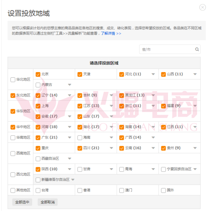210x211 pixels.
Task: Uncheck the 北京 checkbox
Action: point(38,74)
